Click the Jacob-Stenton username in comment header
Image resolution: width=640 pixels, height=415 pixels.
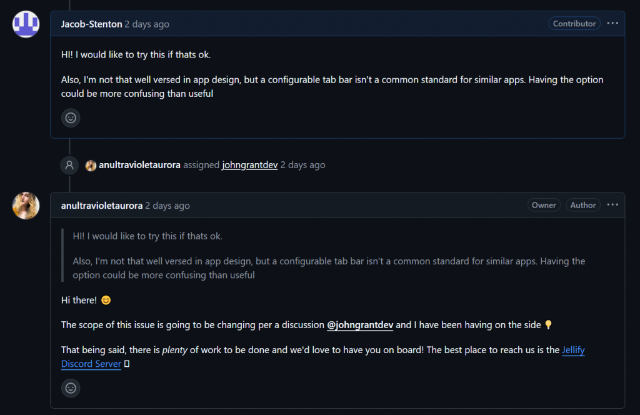click(x=91, y=24)
